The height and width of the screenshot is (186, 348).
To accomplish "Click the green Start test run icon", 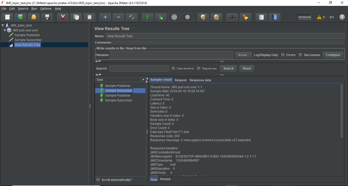I will coord(147,17).
